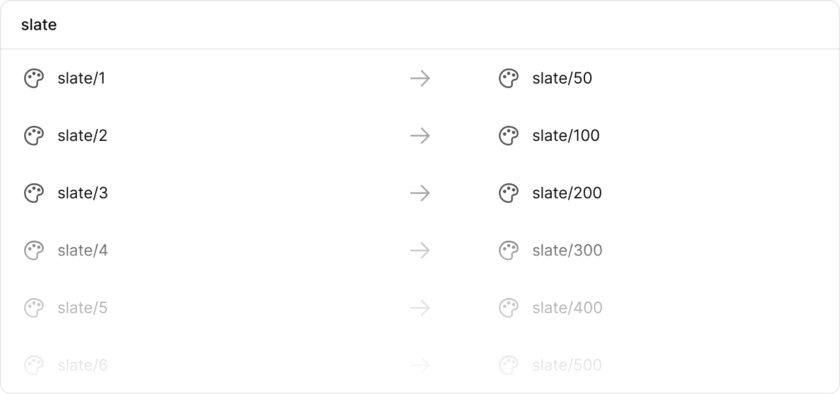
Task: Click the palette icon beside slate/3
Action: [x=34, y=194]
